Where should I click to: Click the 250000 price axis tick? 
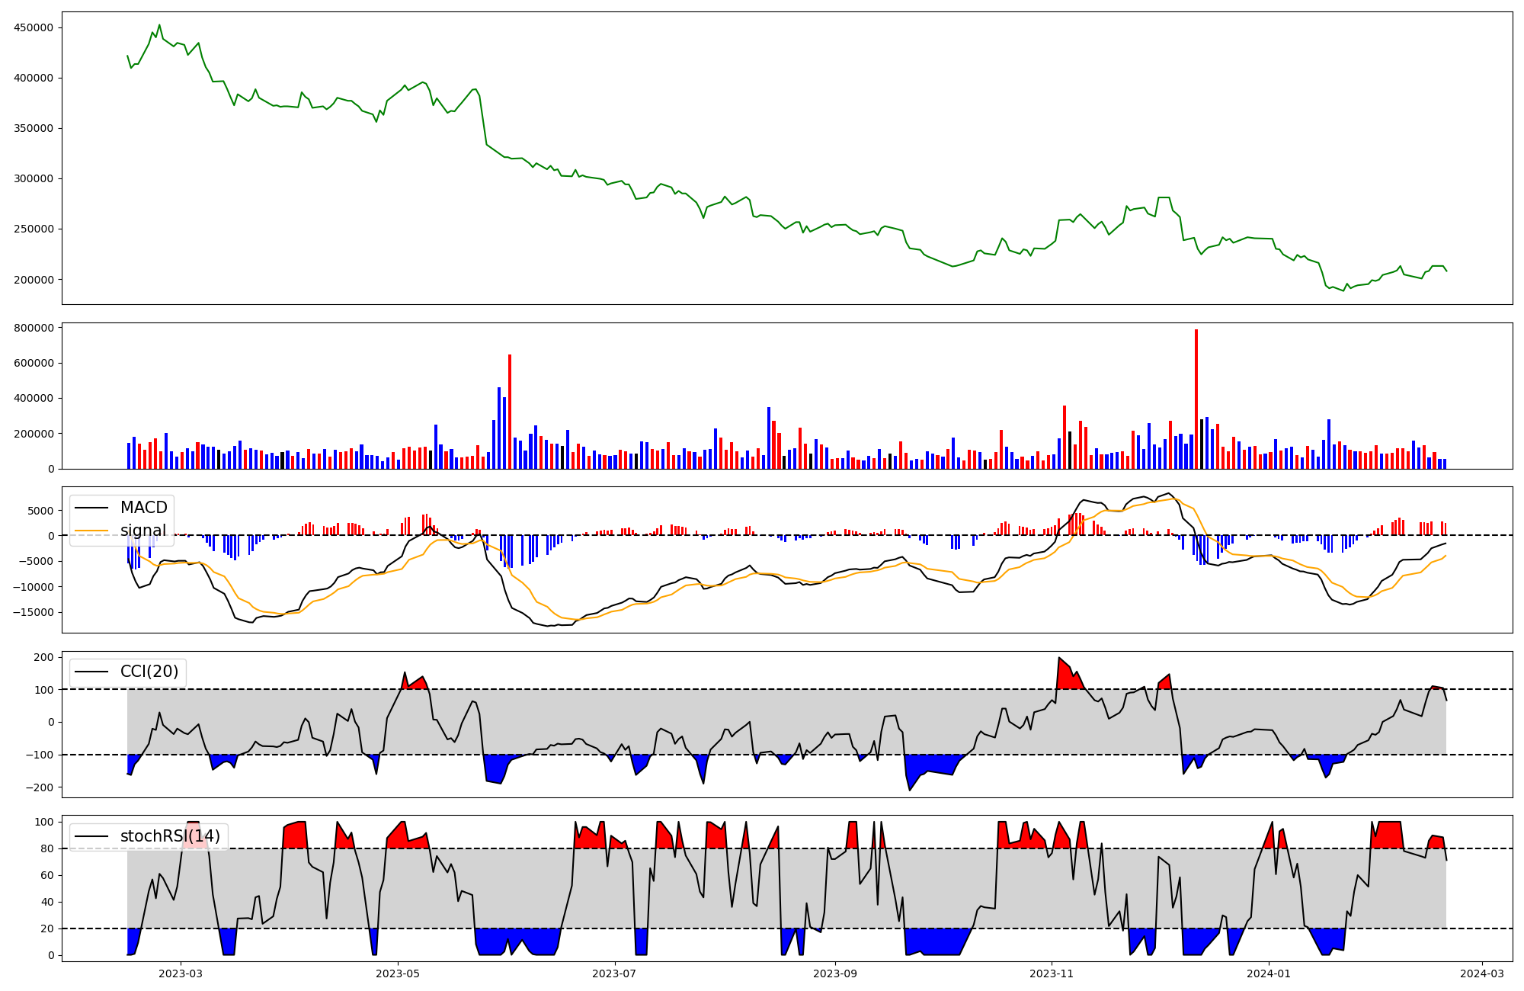tap(34, 229)
